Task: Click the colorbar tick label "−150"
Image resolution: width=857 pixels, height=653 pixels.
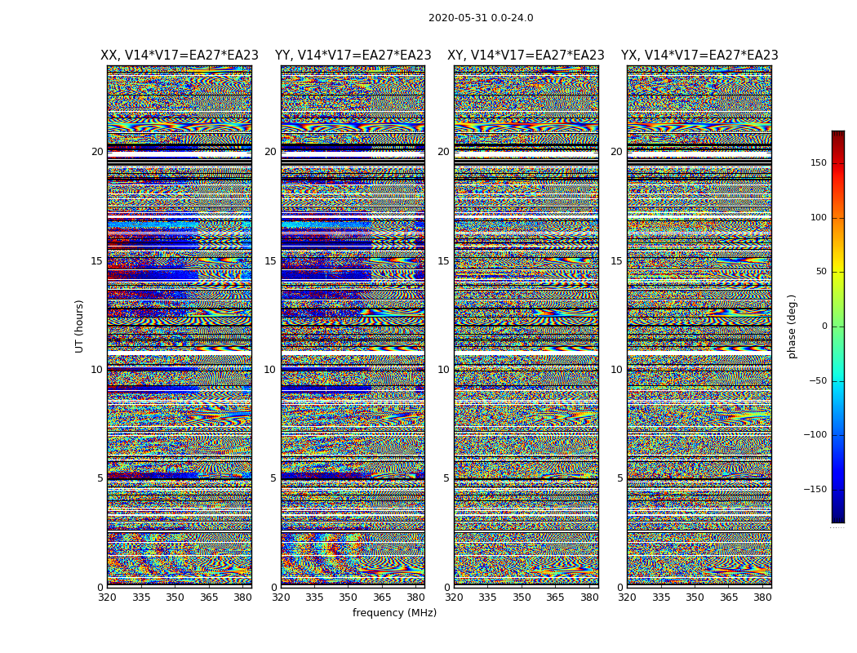Action: (815, 489)
